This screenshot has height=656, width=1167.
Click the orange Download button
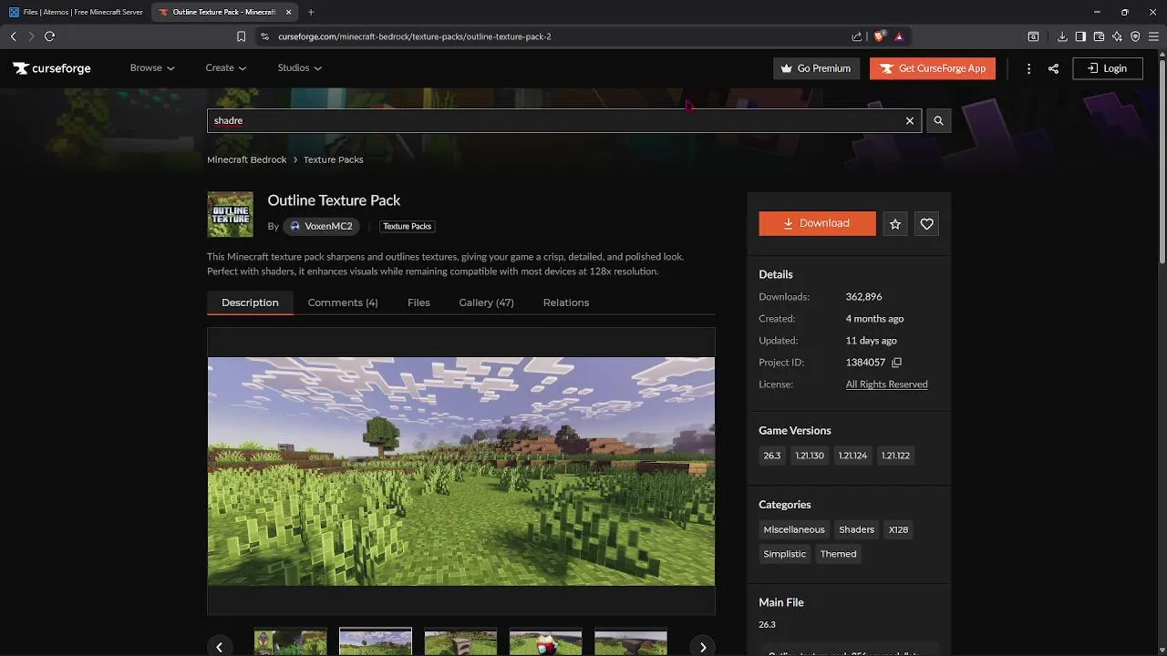817,223
